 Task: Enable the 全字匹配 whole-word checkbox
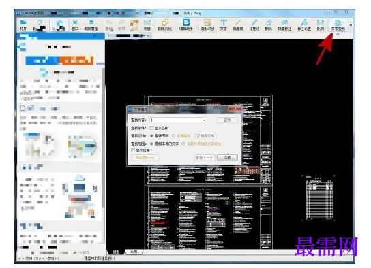pyautogui.click(x=151, y=128)
